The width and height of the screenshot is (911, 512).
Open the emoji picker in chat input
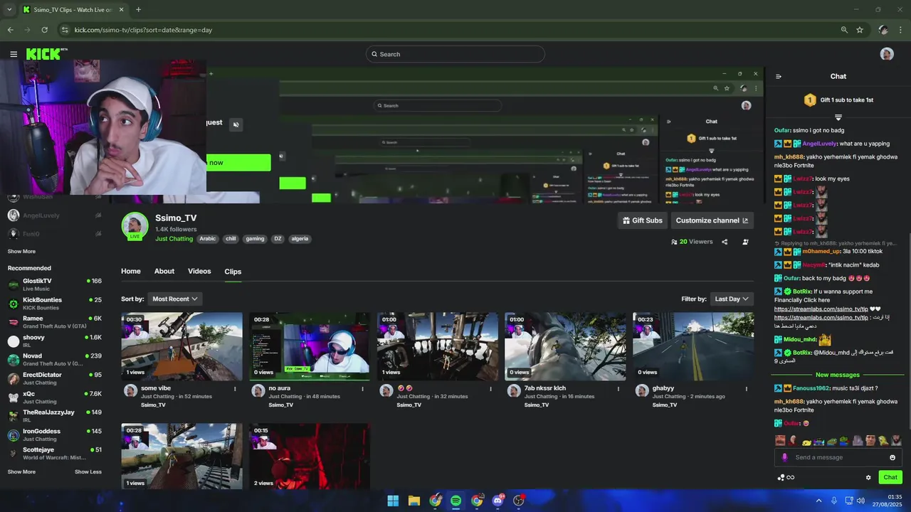click(892, 457)
